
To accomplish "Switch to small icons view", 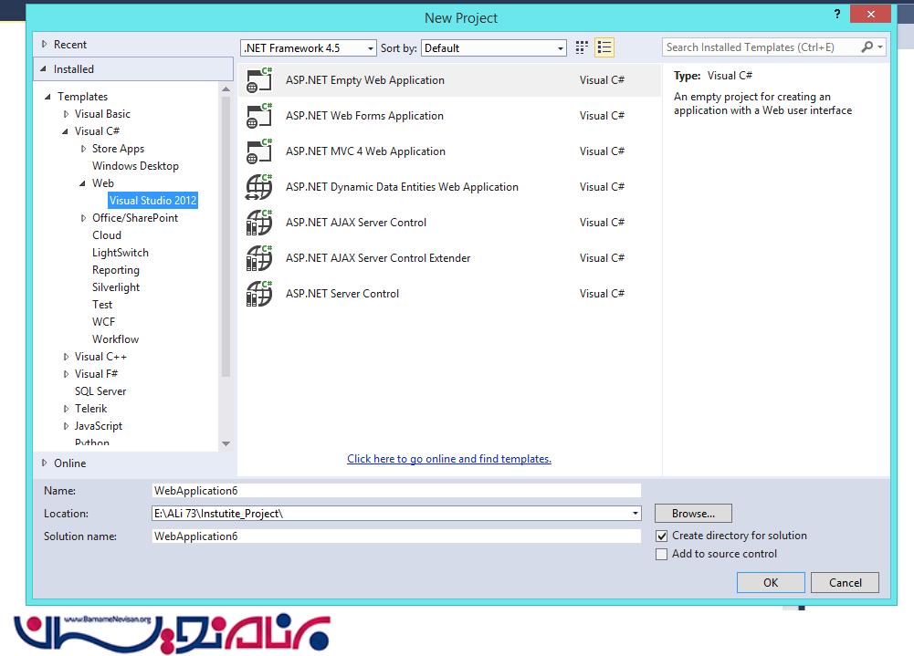I will tap(583, 47).
